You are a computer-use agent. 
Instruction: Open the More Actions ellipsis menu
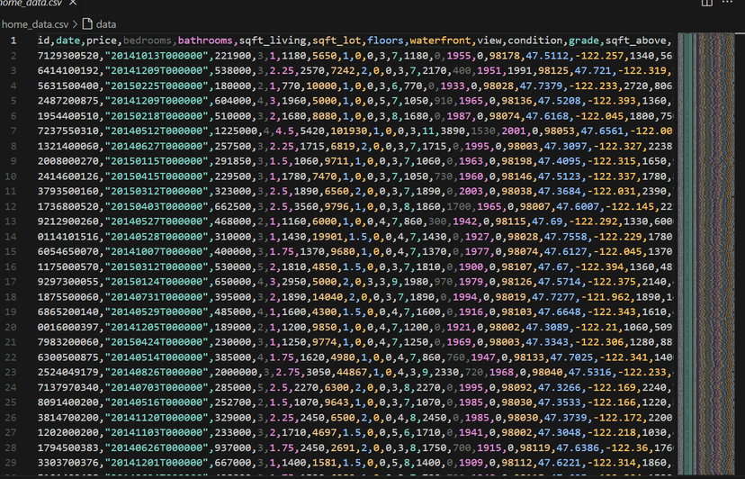click(x=727, y=3)
